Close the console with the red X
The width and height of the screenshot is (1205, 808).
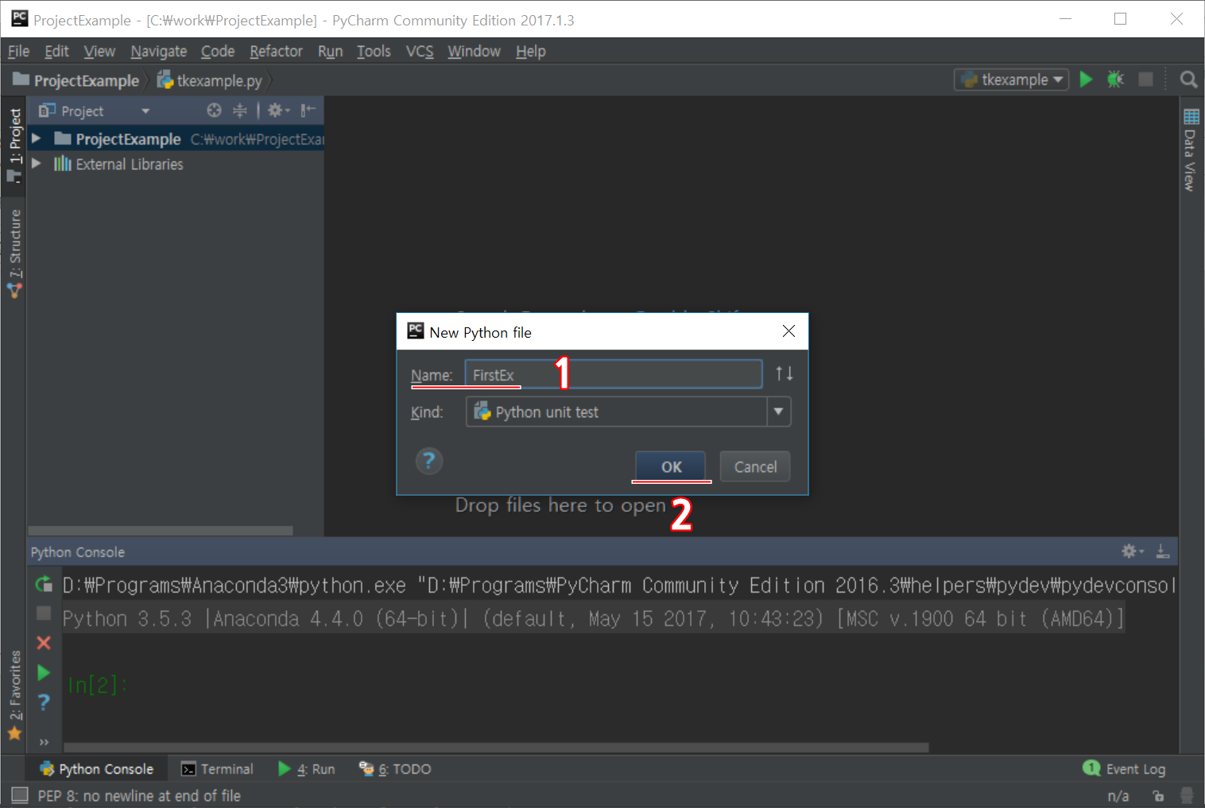click(44, 643)
